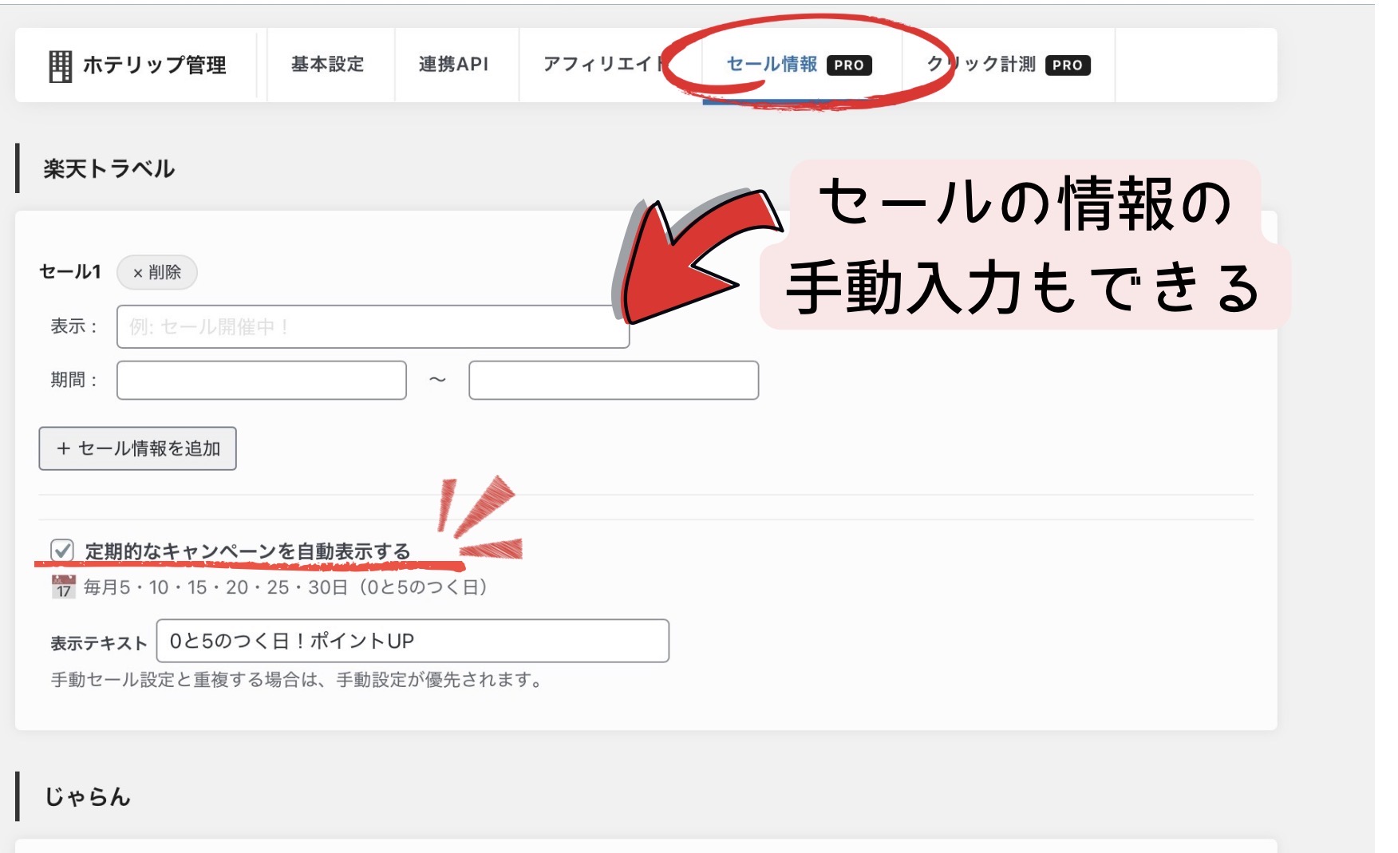1398x853 pixels.
Task: Click the + セール情報を追加 button
Action: 137,448
